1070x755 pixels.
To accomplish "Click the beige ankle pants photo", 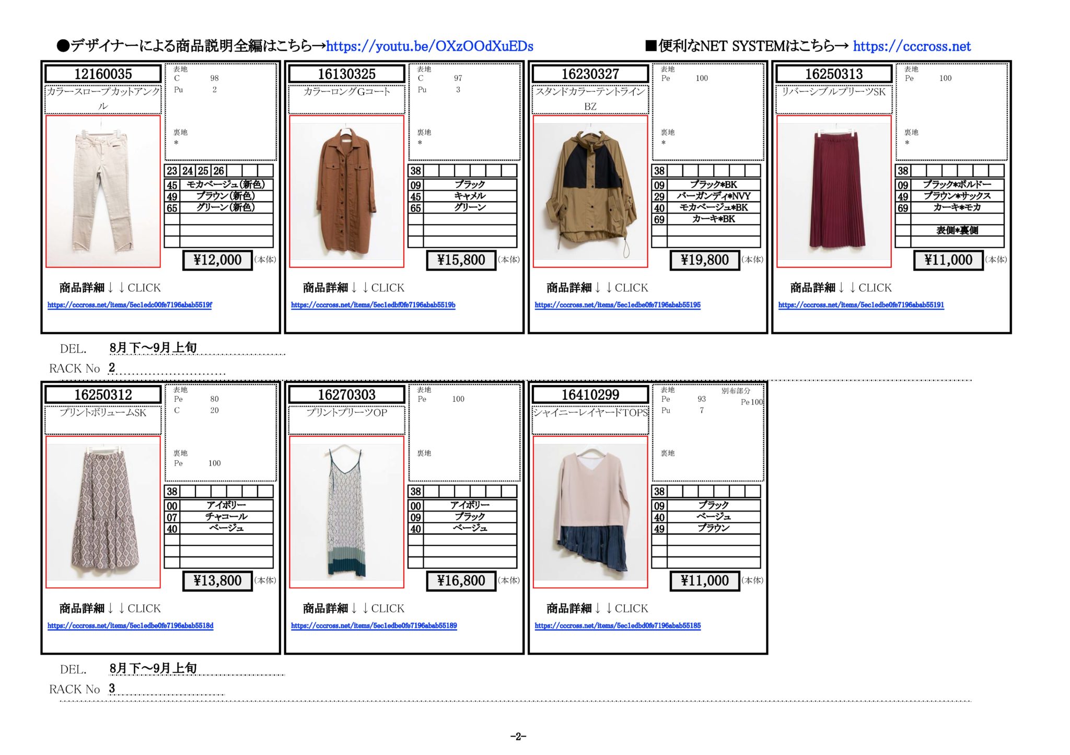I will click(x=103, y=191).
